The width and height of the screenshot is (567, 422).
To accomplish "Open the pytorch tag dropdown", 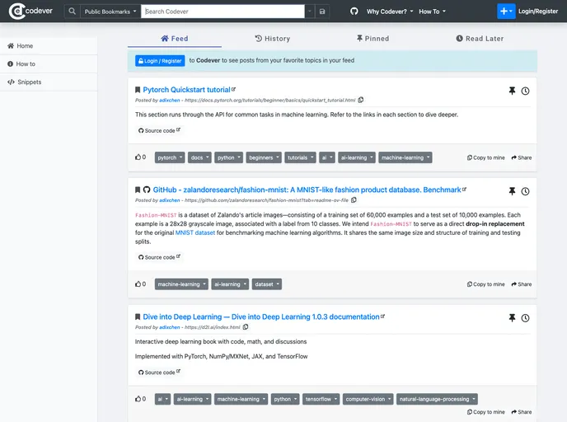I will pyautogui.click(x=170, y=157).
